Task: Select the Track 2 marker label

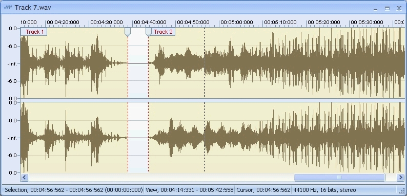Action: pyautogui.click(x=163, y=32)
